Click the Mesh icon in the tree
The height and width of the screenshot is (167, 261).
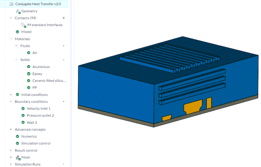[17, 157]
